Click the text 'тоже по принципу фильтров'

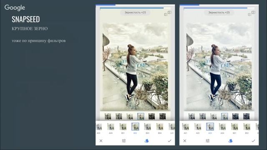[x=39, y=41]
